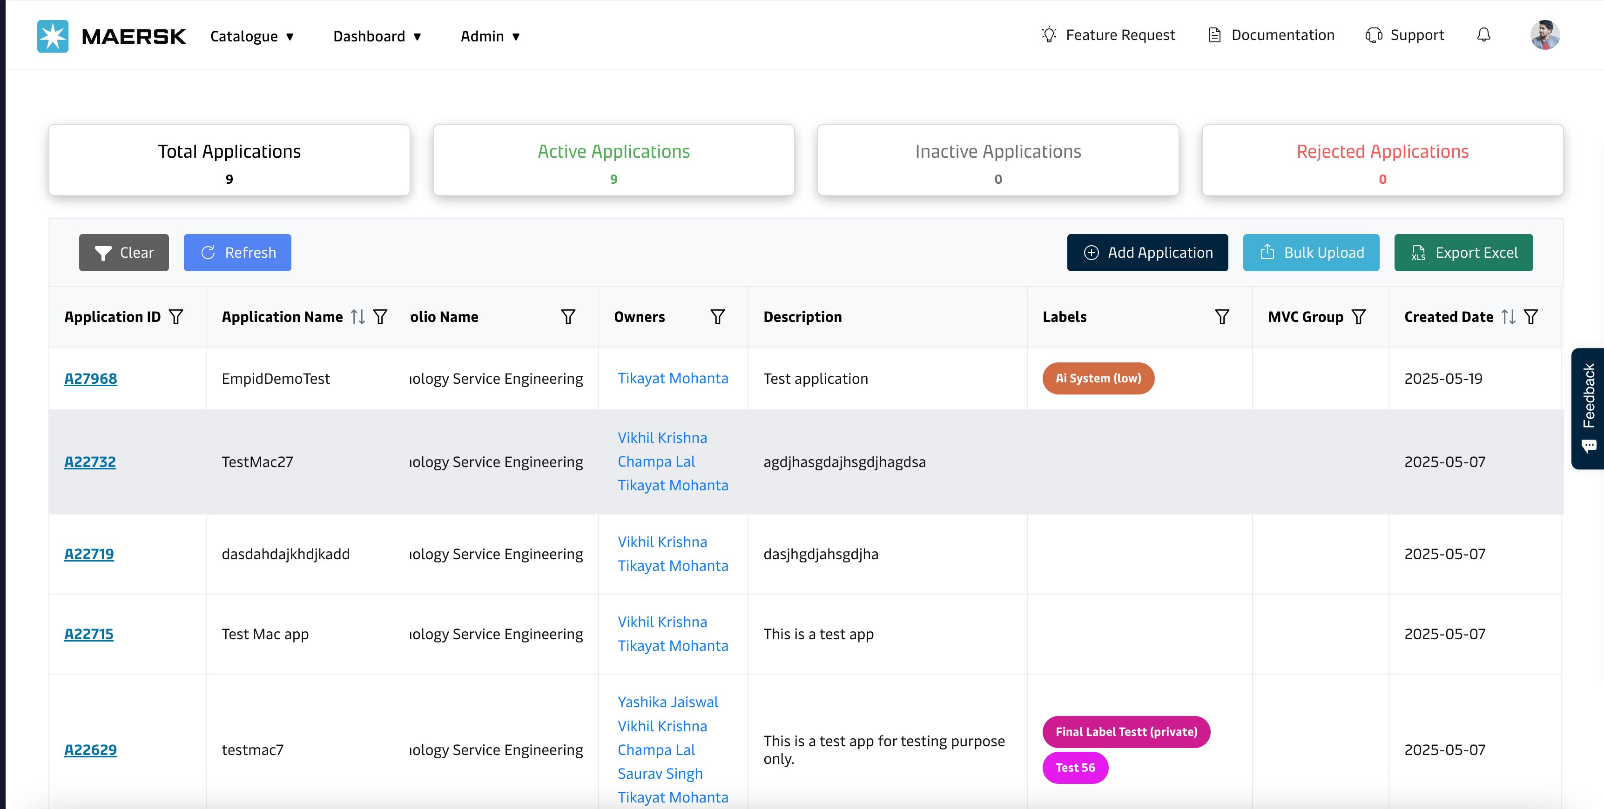Clear all table filters
Image resolution: width=1604 pixels, height=809 pixels.
[x=124, y=253]
